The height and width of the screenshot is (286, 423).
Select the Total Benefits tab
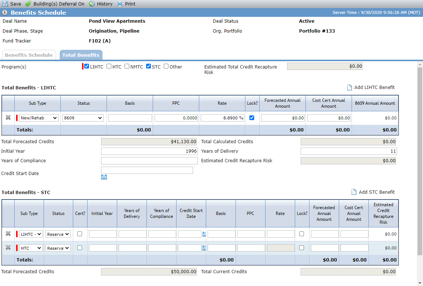(81, 55)
